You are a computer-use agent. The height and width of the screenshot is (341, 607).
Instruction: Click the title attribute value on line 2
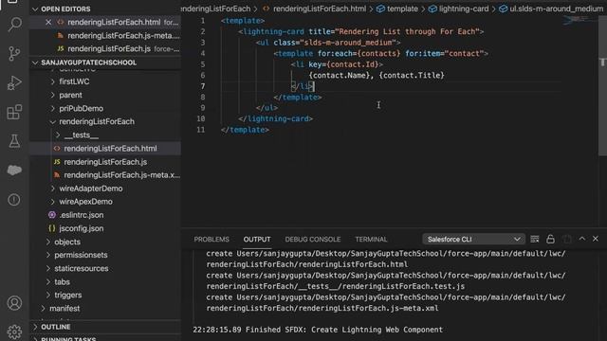pos(407,31)
